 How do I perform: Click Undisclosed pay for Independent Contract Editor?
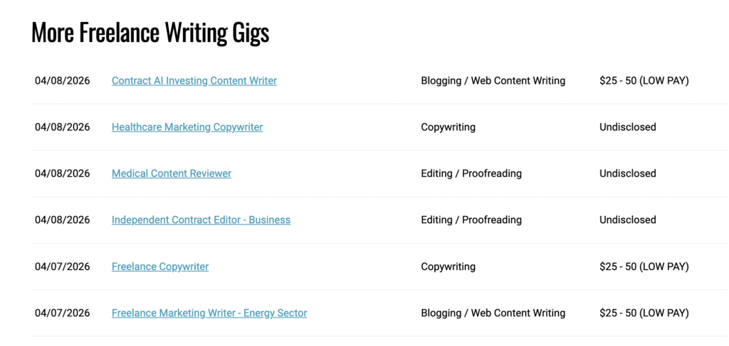627,220
